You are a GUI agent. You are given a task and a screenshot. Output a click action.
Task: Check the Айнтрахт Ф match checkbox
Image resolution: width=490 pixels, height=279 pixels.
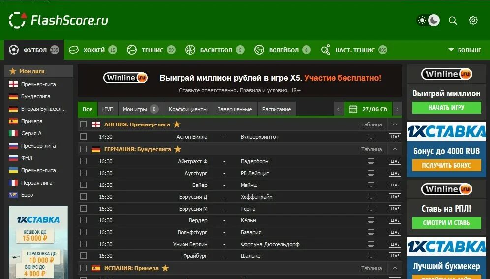[x=84, y=161]
